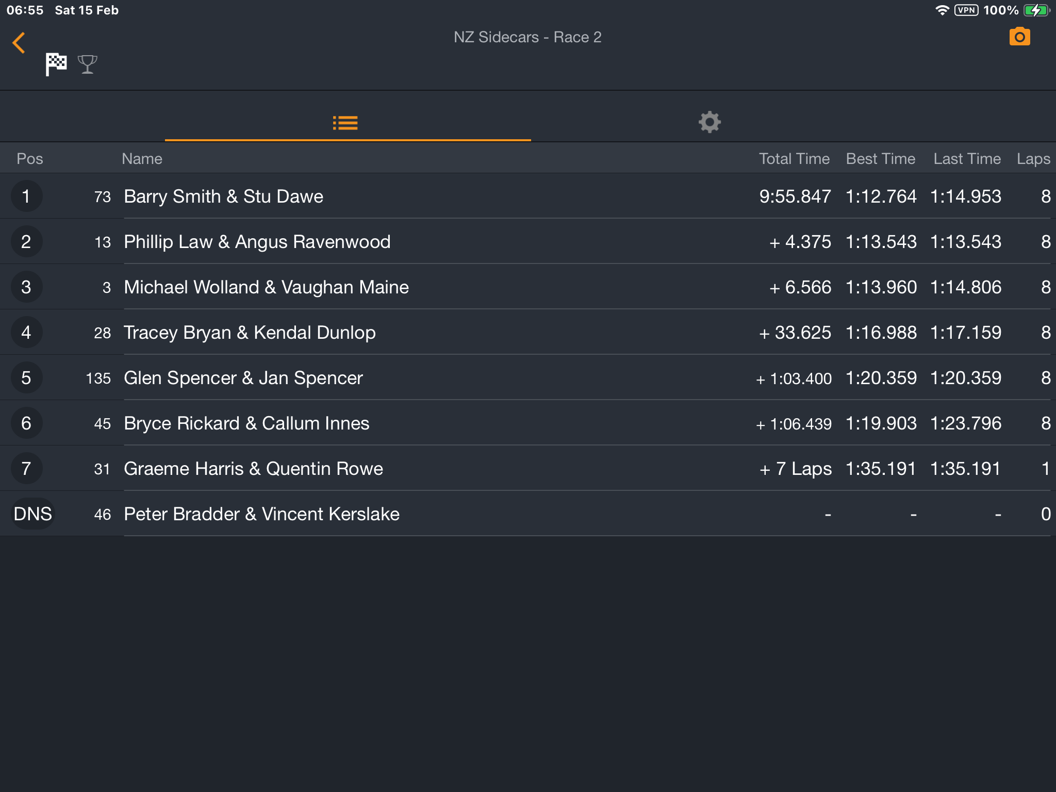Select Barry Smith & Stu Dawe row
The image size is (1056, 792).
pos(528,196)
